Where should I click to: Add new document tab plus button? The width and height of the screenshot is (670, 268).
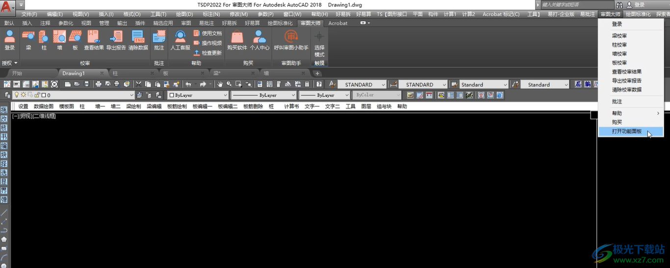tap(317, 73)
